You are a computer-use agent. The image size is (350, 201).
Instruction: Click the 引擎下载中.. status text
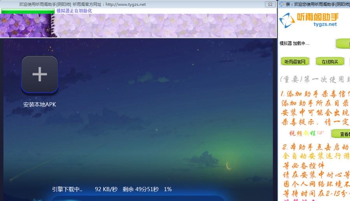click(x=67, y=189)
